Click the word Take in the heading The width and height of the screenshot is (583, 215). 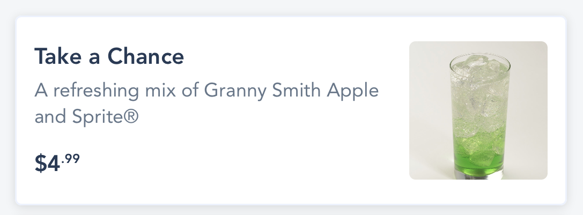point(56,56)
